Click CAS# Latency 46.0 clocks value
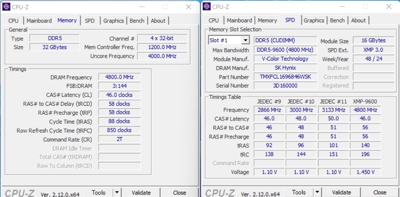 pos(119,95)
